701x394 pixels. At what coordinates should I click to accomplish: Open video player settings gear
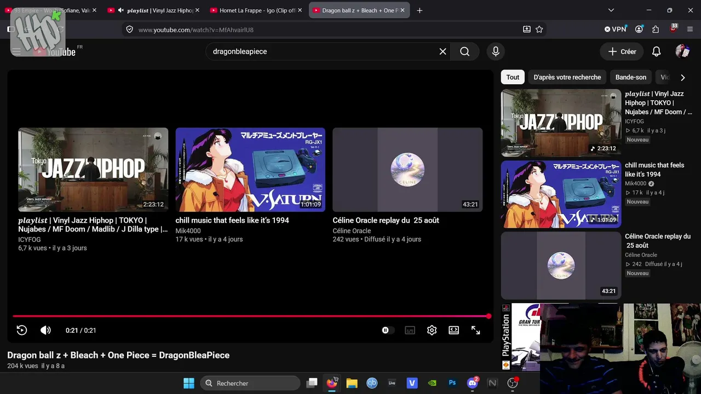click(x=432, y=330)
